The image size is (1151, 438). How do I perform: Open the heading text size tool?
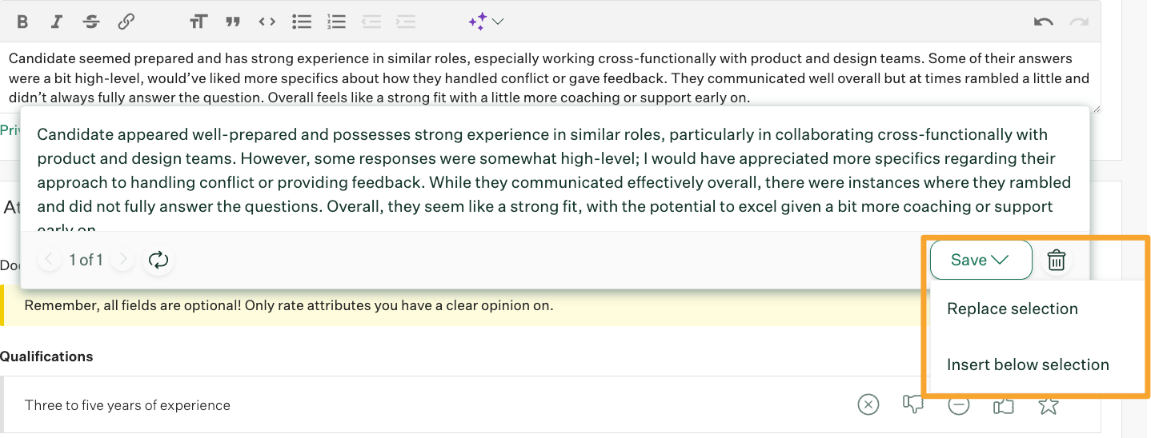[198, 22]
